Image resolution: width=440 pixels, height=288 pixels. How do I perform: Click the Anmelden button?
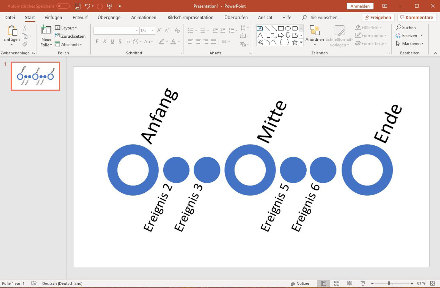pos(360,6)
